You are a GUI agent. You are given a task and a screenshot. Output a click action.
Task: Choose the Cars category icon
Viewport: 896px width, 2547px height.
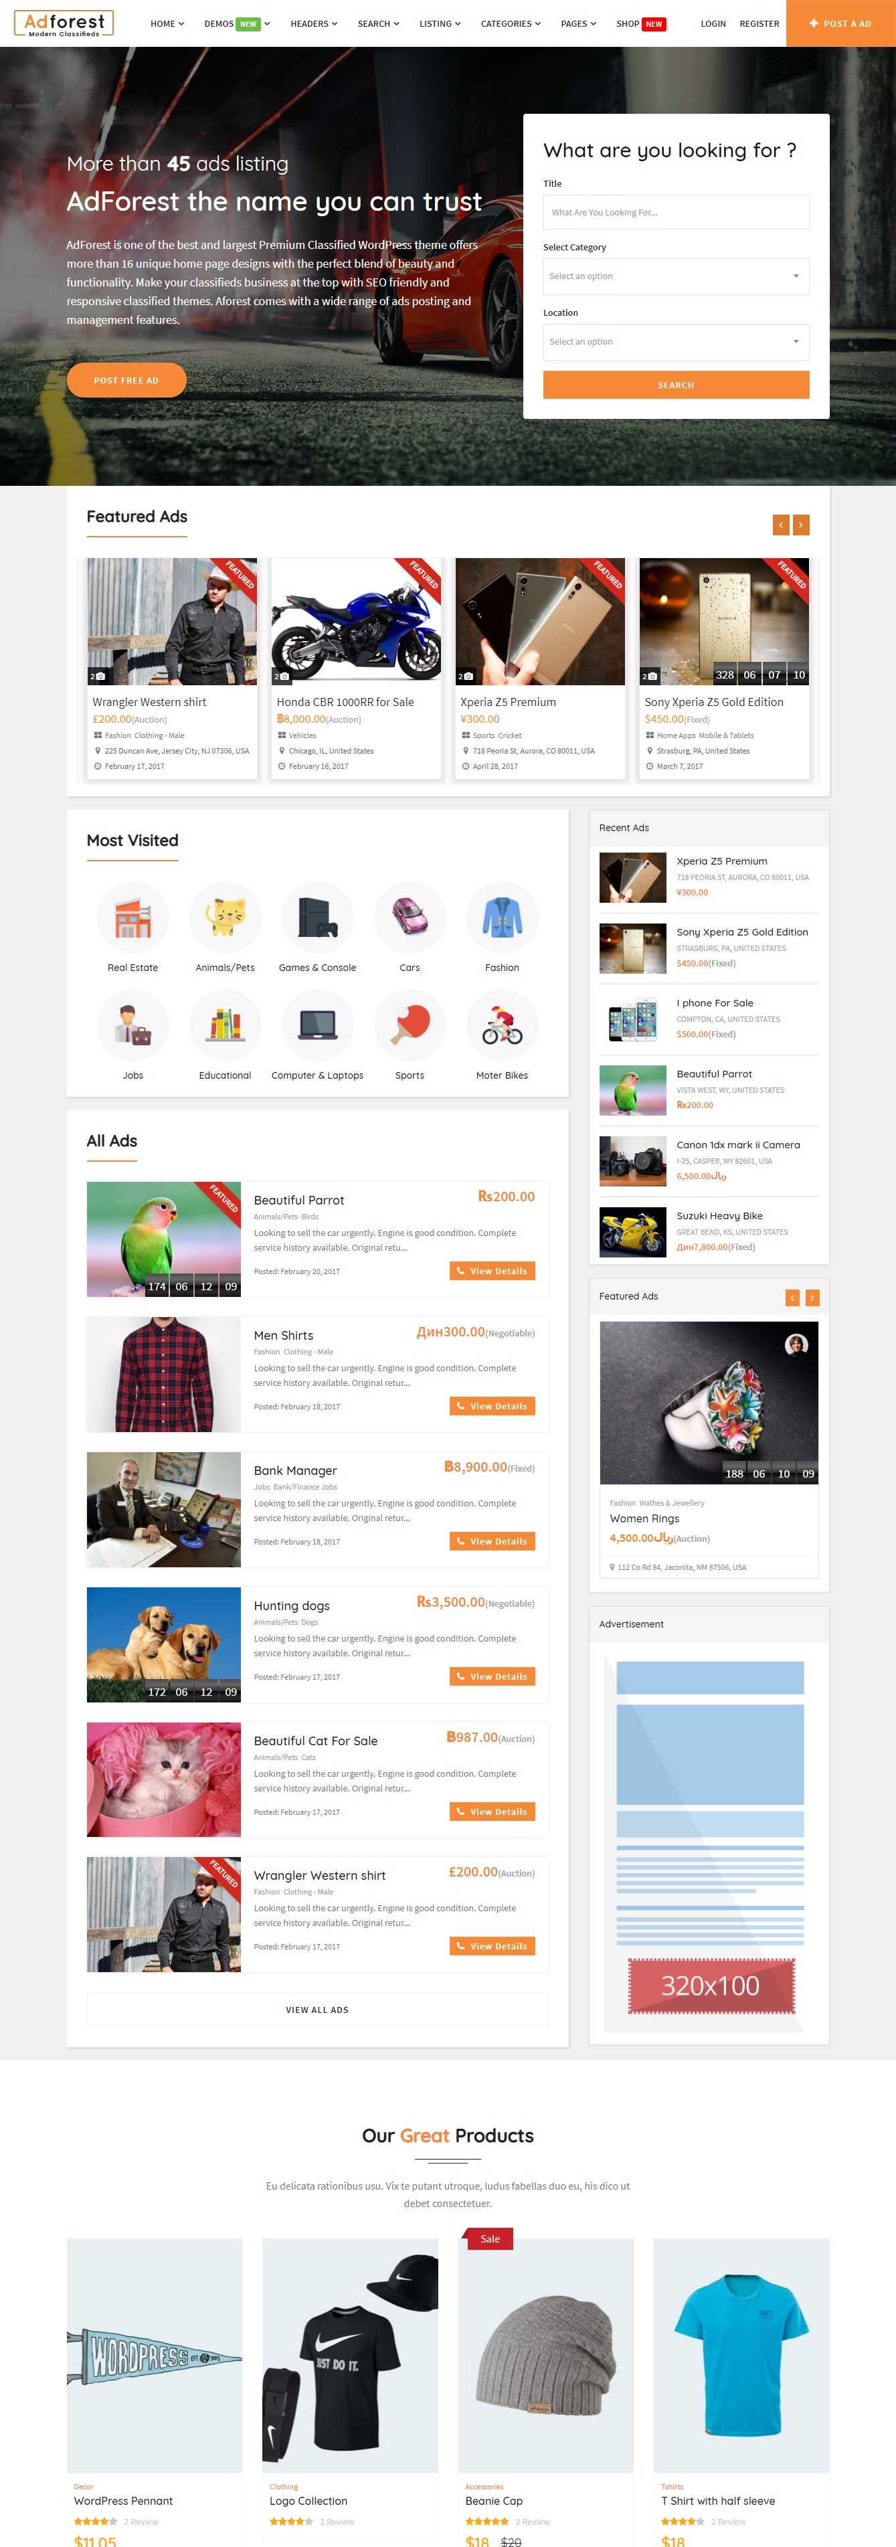(410, 917)
